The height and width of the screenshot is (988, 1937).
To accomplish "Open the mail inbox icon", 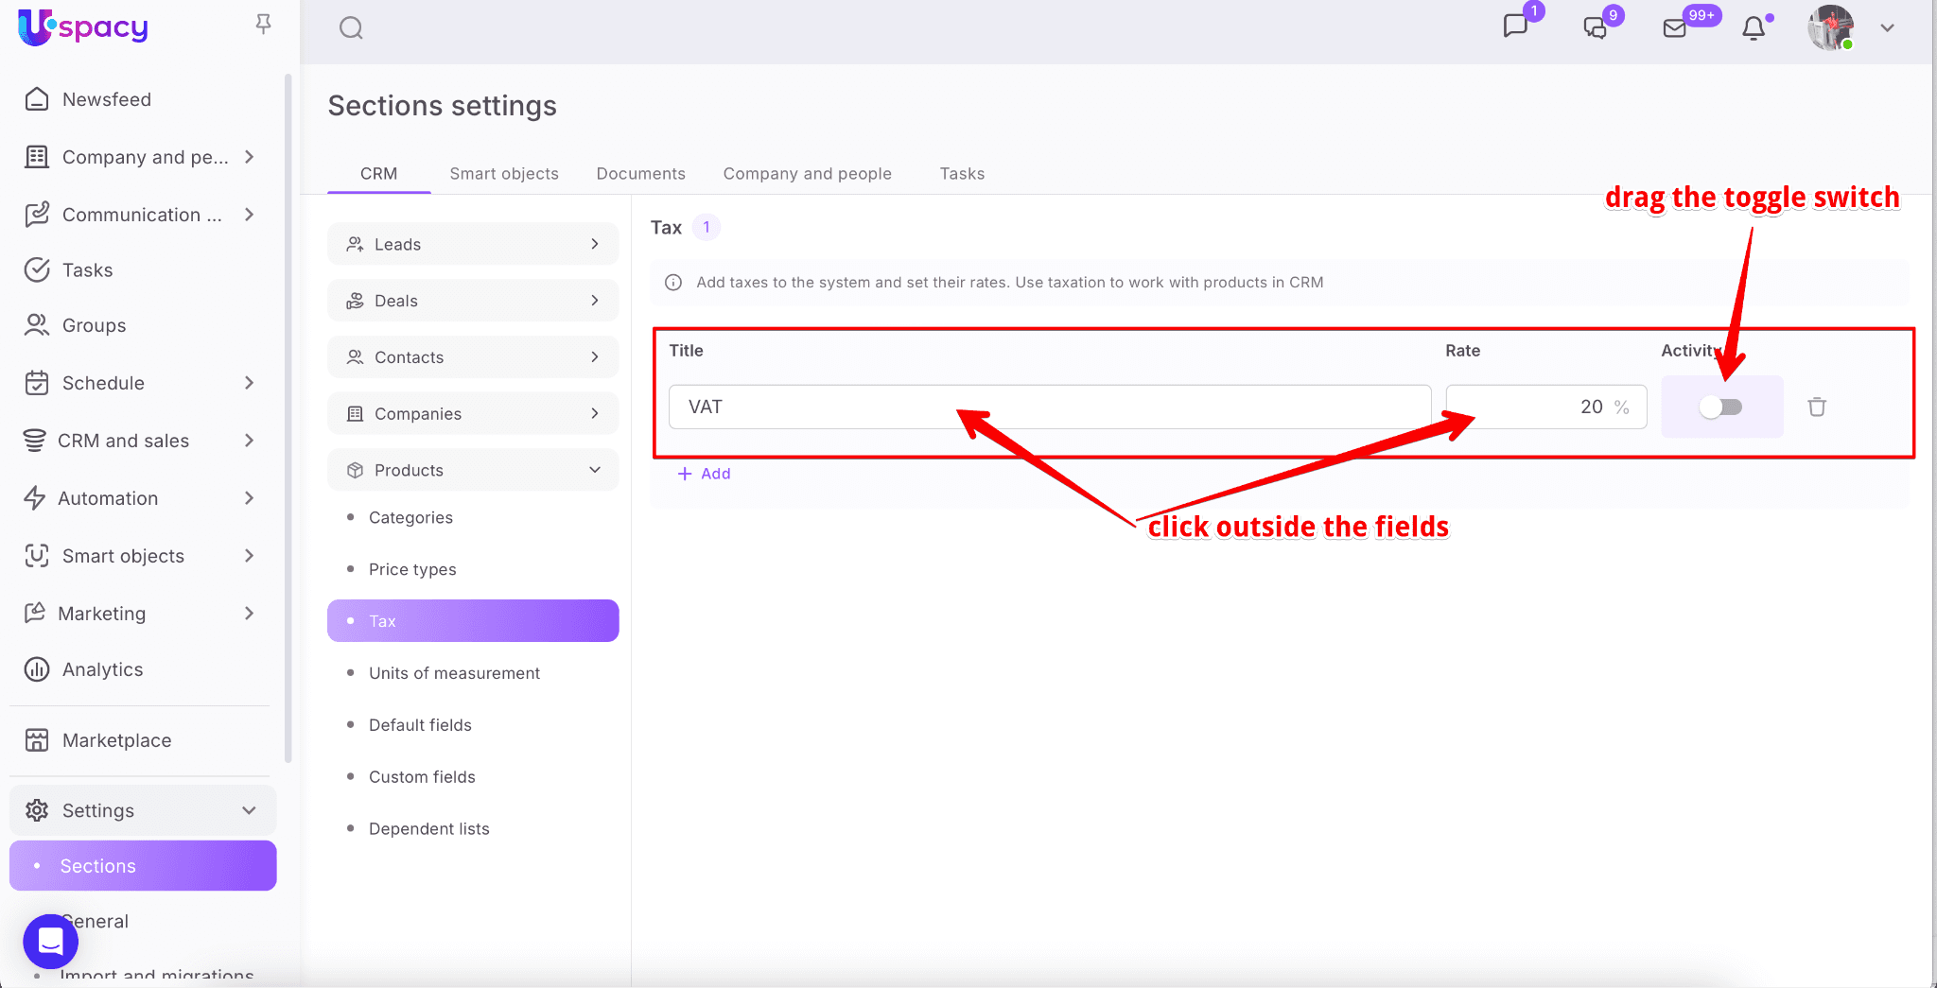I will click(x=1674, y=28).
